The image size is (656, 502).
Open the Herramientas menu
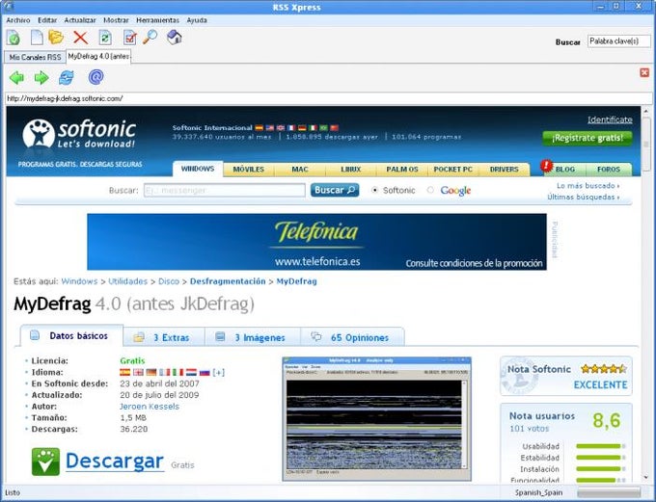(x=157, y=20)
